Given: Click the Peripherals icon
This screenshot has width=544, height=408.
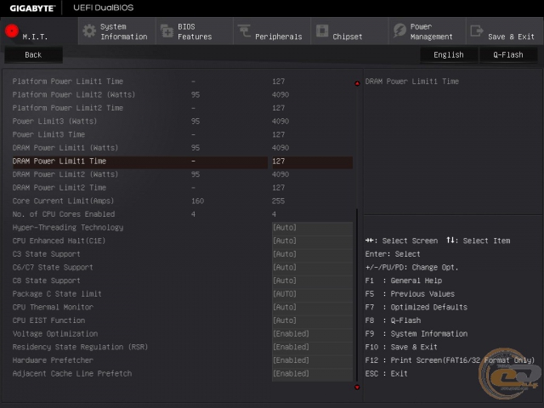Looking at the screenshot, I should click(x=244, y=31).
